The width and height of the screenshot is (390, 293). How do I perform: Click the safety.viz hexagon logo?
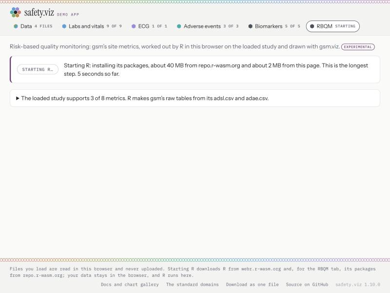tap(16, 12)
